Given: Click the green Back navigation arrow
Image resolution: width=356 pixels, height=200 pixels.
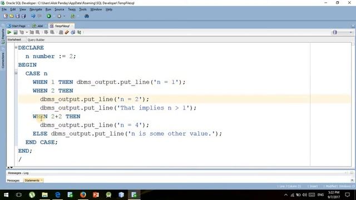Looking at the screenshot, I should coord(49,16).
